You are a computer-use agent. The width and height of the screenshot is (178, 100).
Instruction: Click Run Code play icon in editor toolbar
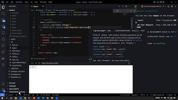point(119,6)
